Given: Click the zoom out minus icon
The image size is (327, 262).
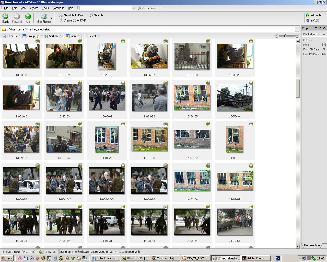Looking at the screenshot, I should click(x=276, y=36).
